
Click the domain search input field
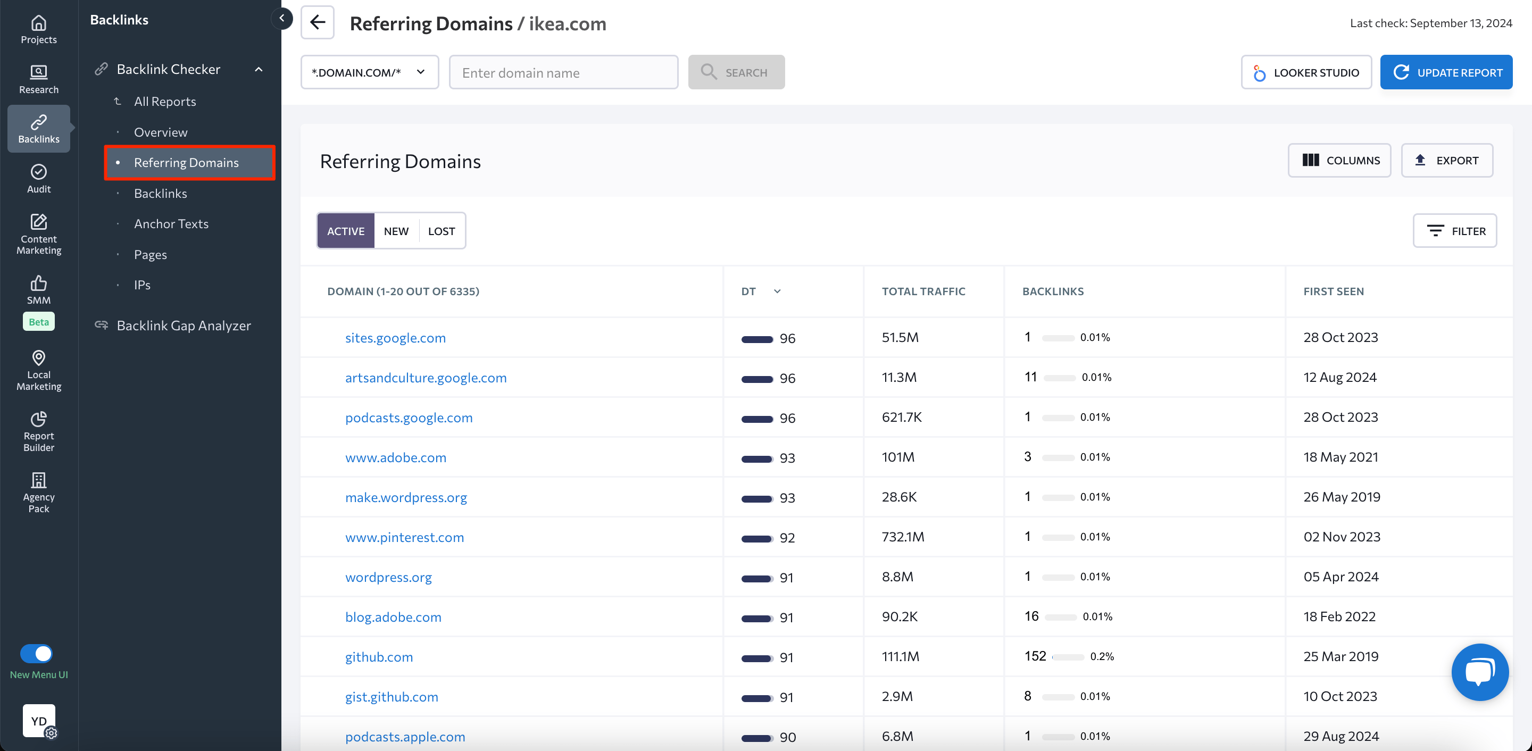[564, 71]
